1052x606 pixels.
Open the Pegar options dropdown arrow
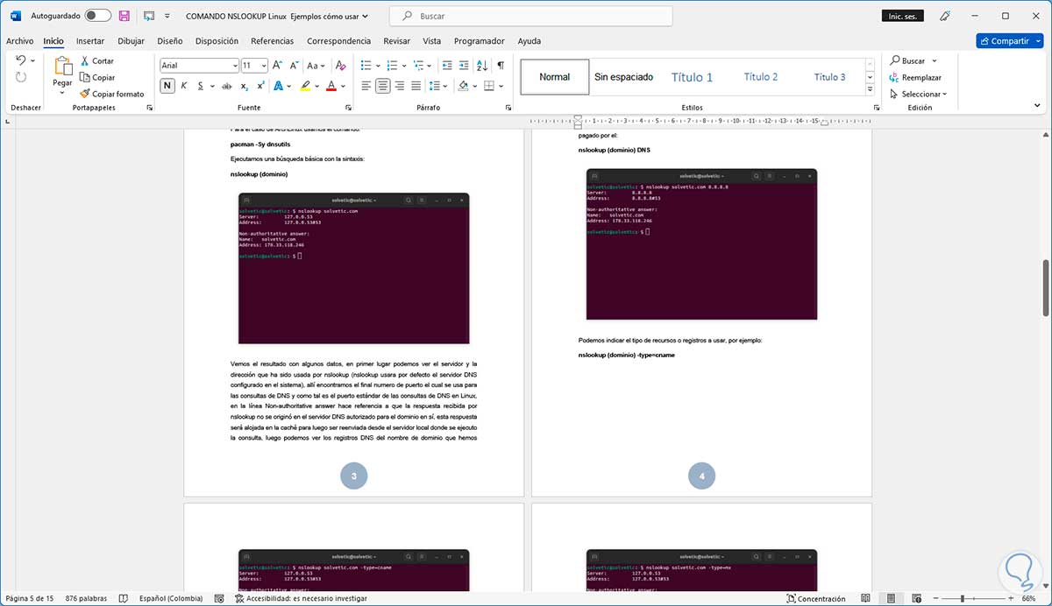pos(62,92)
